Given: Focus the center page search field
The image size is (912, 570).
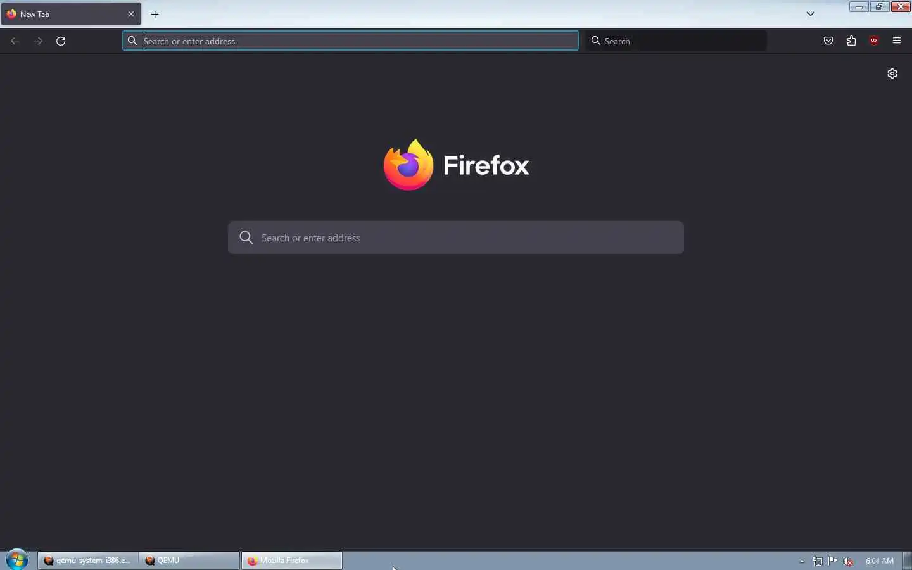Looking at the screenshot, I should pos(456,237).
